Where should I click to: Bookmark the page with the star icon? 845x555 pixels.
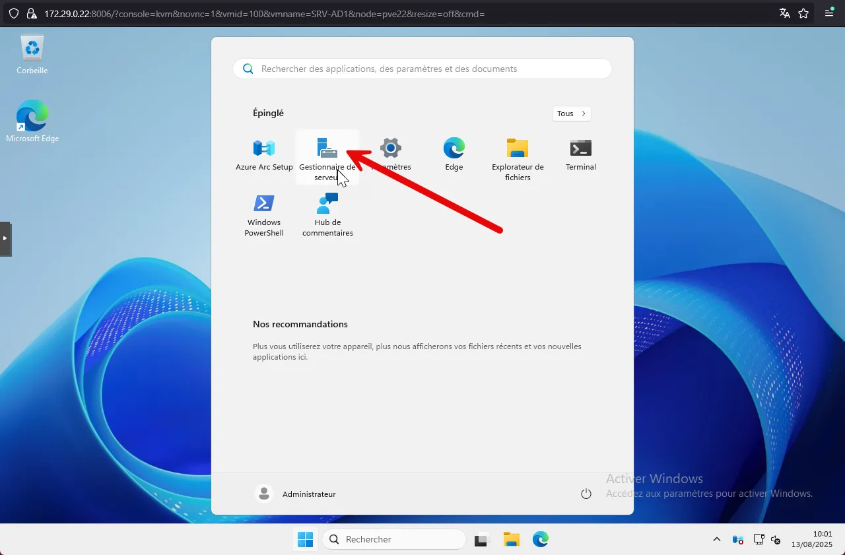click(x=803, y=13)
